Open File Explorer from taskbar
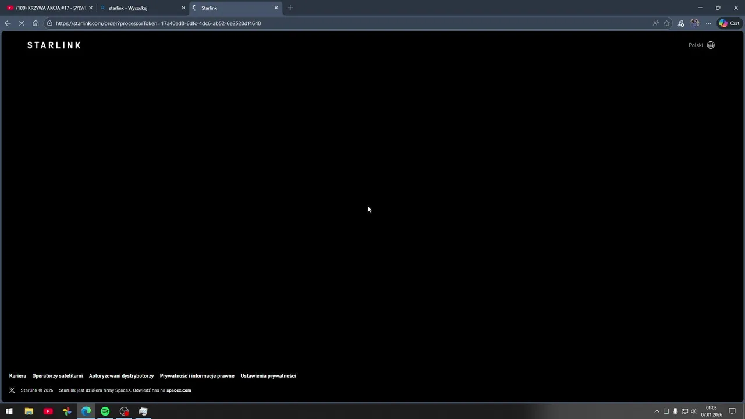The image size is (745, 419). point(29,411)
